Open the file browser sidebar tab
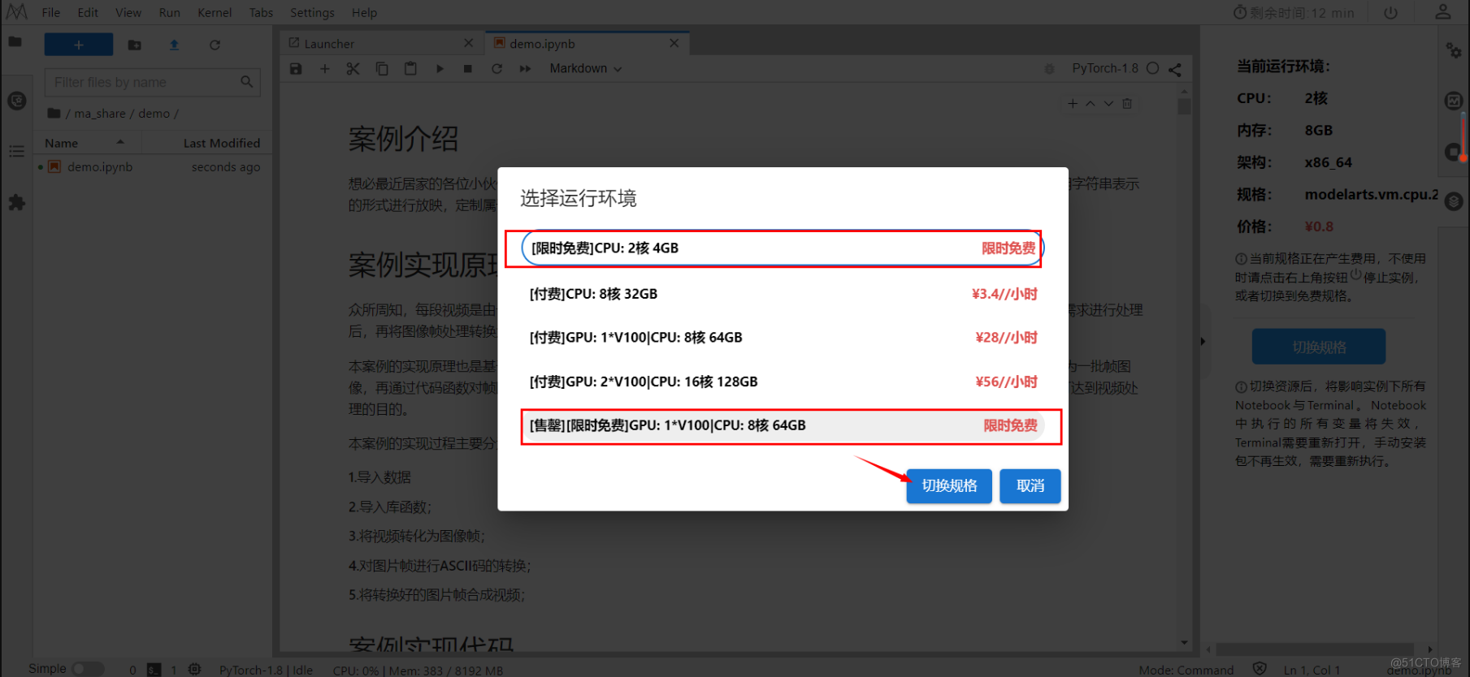Viewport: 1470px width, 677px height. (15, 42)
